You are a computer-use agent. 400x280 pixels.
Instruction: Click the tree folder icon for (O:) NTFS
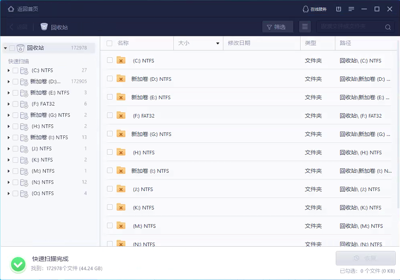pyautogui.click(x=24, y=194)
